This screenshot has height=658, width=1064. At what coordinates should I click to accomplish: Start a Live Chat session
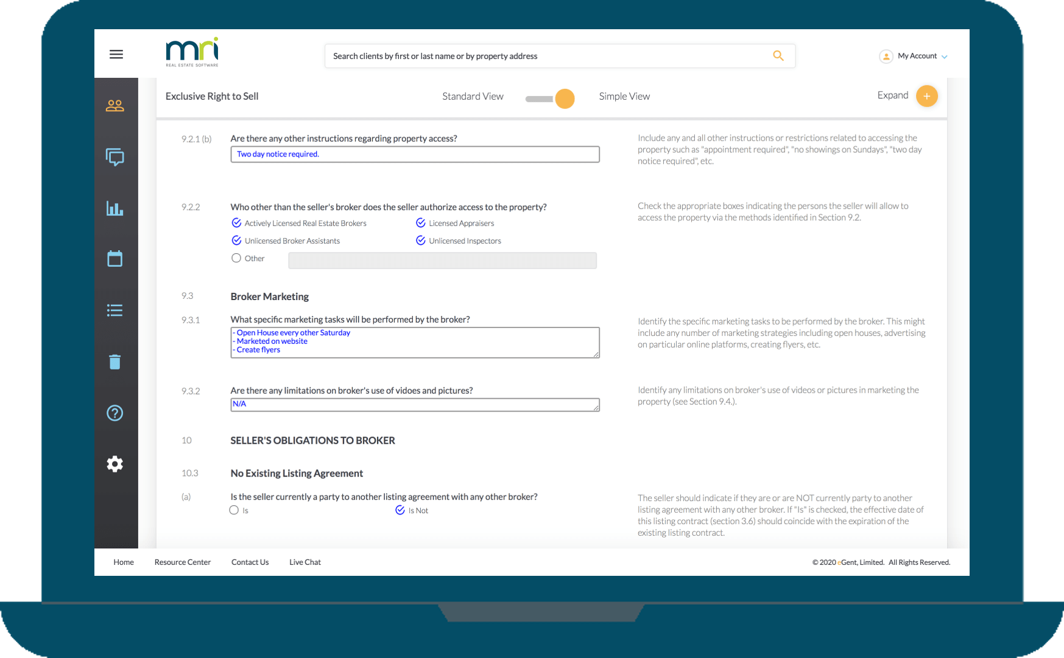point(305,562)
